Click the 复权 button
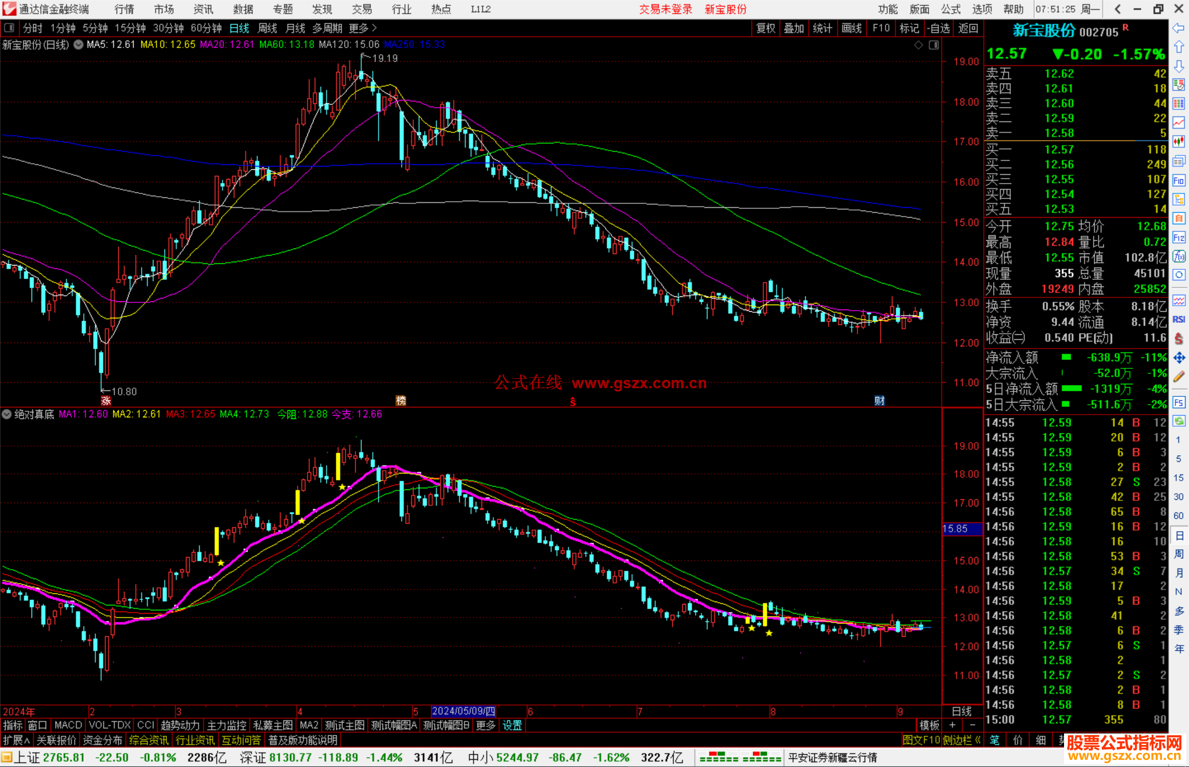This screenshot has height=767, width=1189. 765,28
